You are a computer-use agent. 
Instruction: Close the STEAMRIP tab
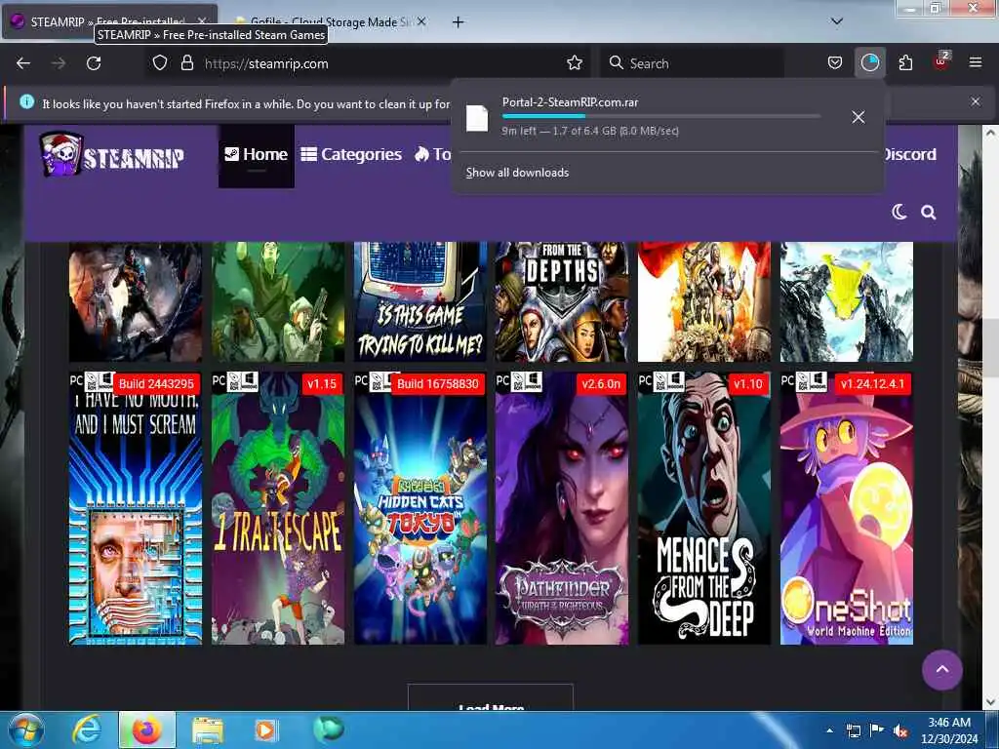click(202, 21)
